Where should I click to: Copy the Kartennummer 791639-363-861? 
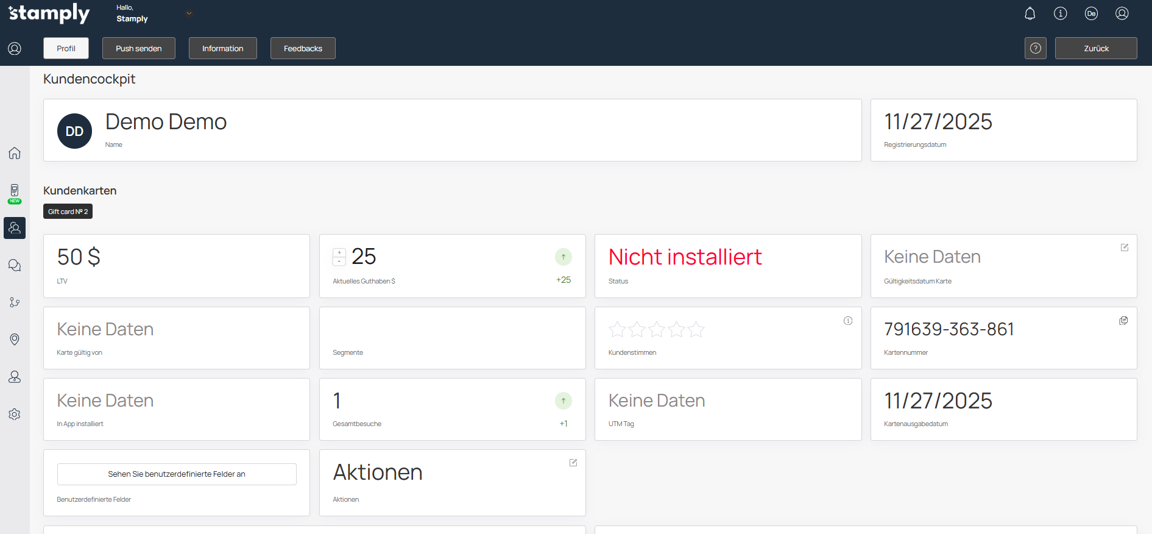(1123, 321)
